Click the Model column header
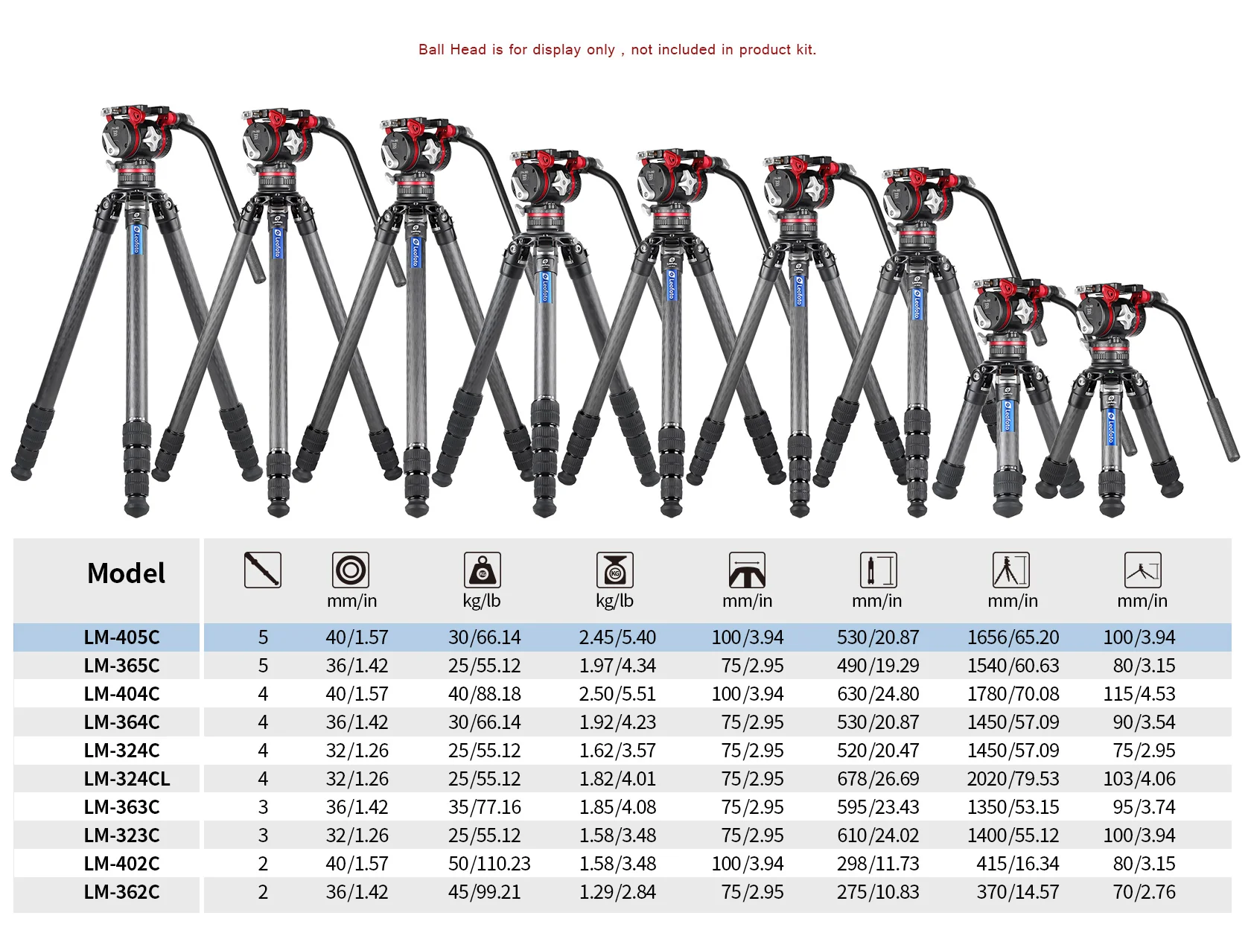 (127, 573)
